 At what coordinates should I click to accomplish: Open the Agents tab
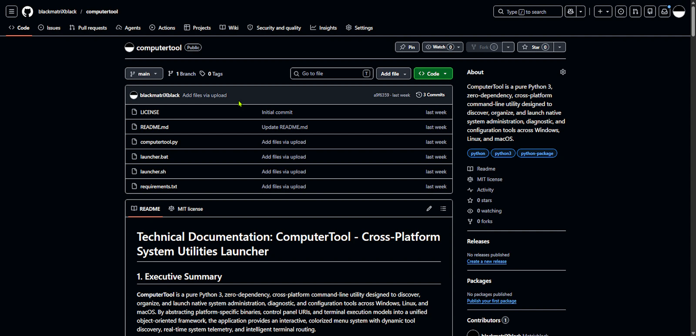tap(128, 28)
